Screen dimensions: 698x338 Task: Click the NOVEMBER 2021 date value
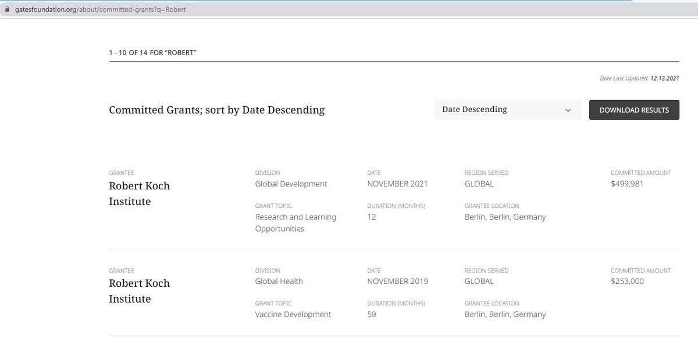point(398,184)
